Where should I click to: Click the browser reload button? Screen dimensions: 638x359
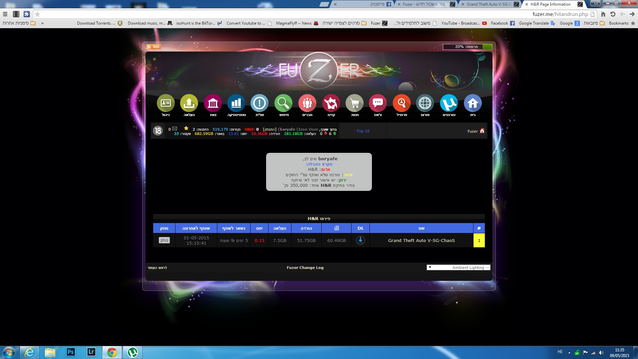pyautogui.click(x=613, y=14)
